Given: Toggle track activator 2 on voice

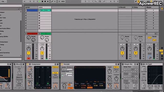Looking at the screenshot, I should (x=42, y=53).
